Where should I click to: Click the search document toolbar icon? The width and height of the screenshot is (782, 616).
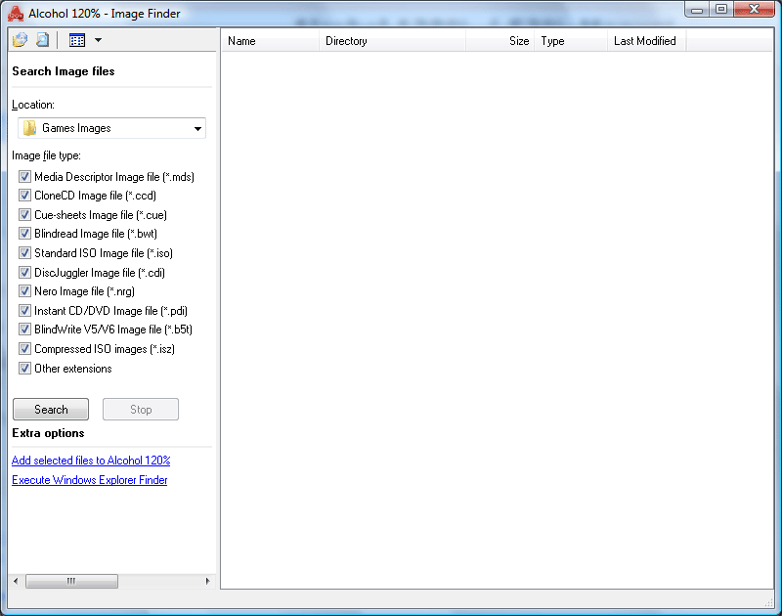[43, 40]
